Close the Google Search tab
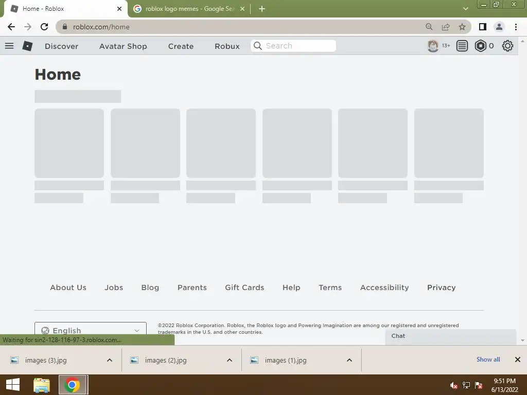Viewport: 527px width, 395px height. click(x=242, y=9)
